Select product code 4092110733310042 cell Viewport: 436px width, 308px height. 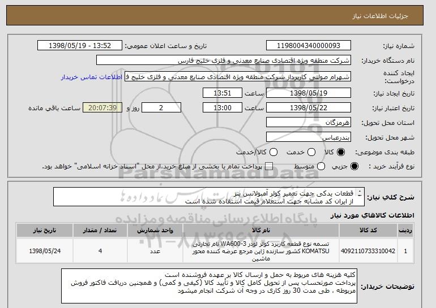(x=368, y=251)
